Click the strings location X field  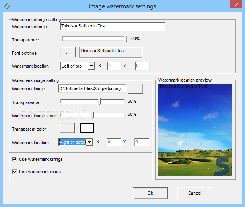point(114,66)
